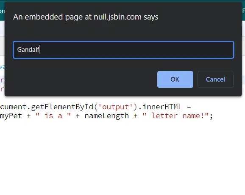Confirm the prompt with the OK button
The height and width of the screenshot is (195, 245).
[x=175, y=79]
